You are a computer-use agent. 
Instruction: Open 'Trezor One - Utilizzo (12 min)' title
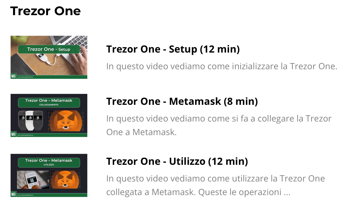click(177, 161)
